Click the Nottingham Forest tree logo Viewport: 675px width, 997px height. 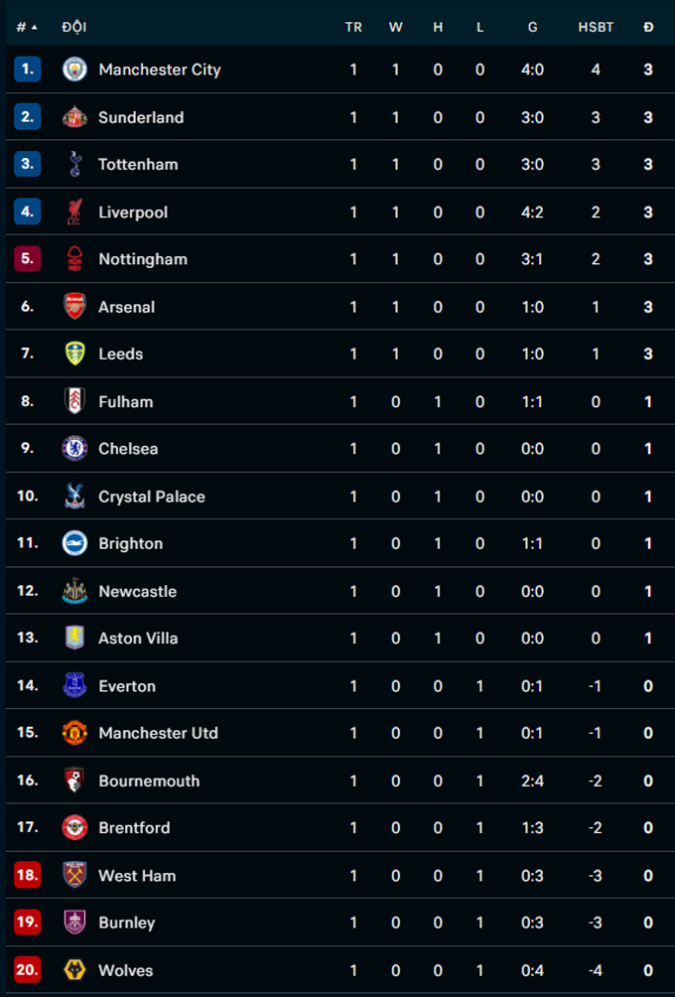(x=74, y=259)
